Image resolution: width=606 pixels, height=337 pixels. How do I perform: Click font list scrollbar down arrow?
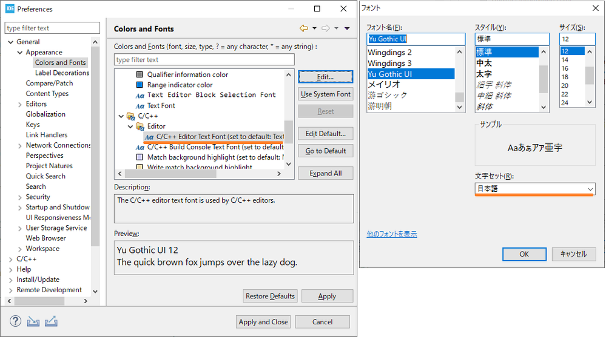pyautogui.click(x=460, y=107)
